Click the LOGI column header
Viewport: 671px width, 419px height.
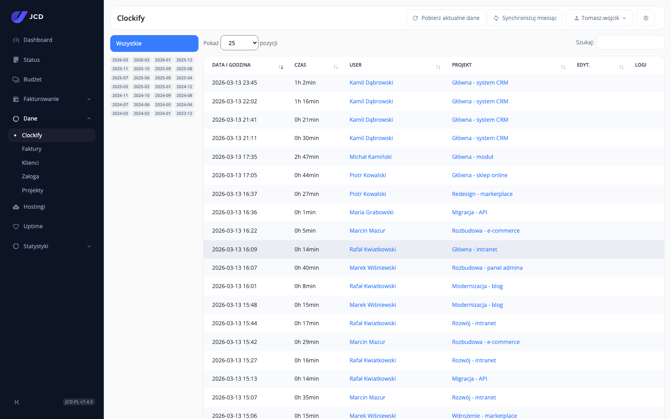click(641, 65)
